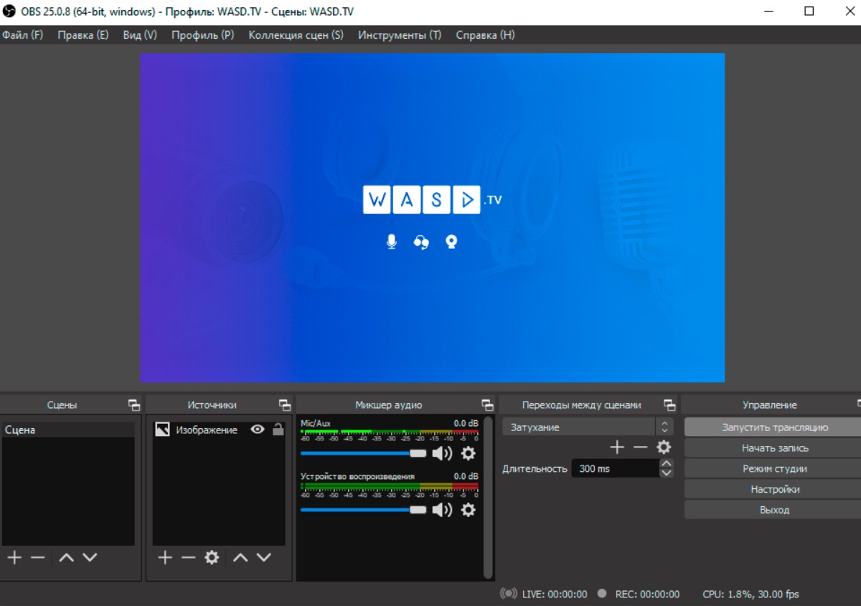
Task: Open transition properties gear icon
Action: coord(664,448)
